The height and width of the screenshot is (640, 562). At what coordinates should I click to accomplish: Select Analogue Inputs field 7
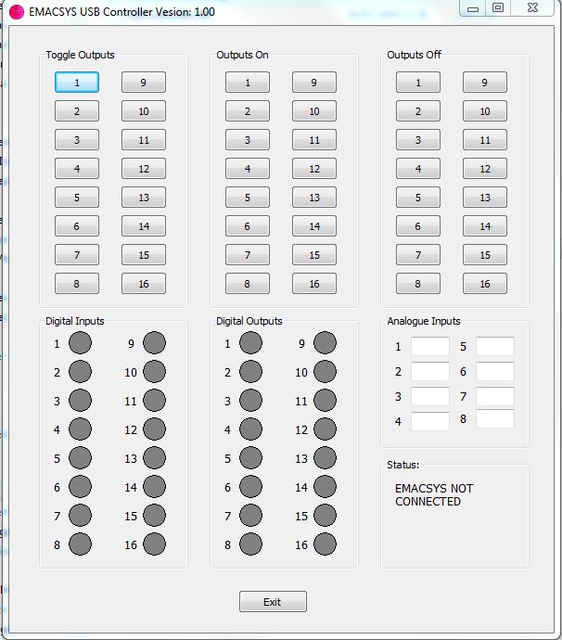(494, 397)
